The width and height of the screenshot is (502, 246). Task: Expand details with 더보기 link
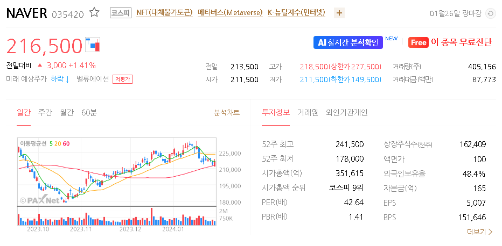[479, 231]
